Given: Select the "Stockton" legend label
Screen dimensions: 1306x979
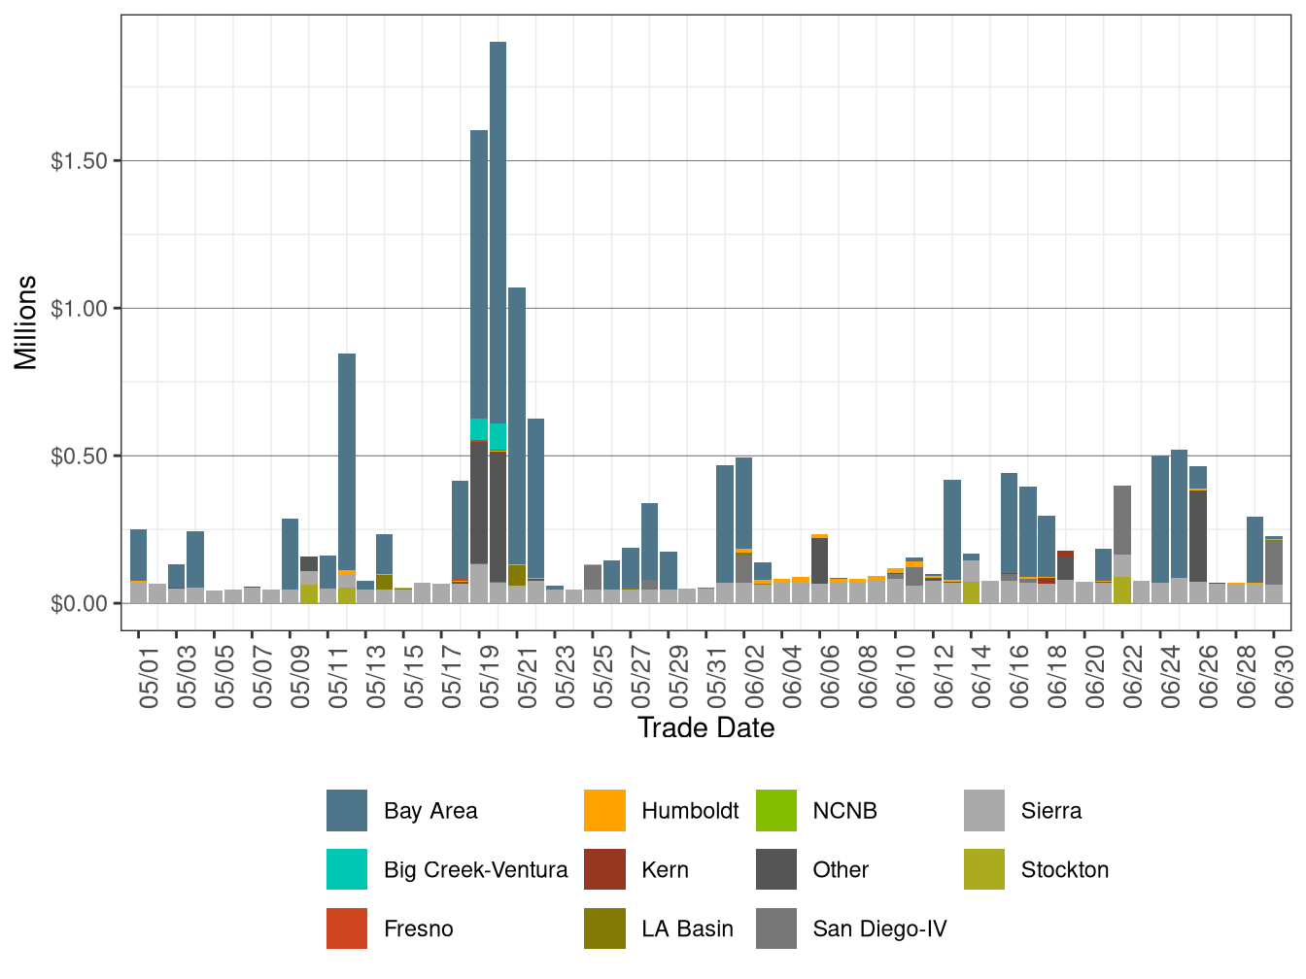Looking at the screenshot, I should click(1065, 869).
